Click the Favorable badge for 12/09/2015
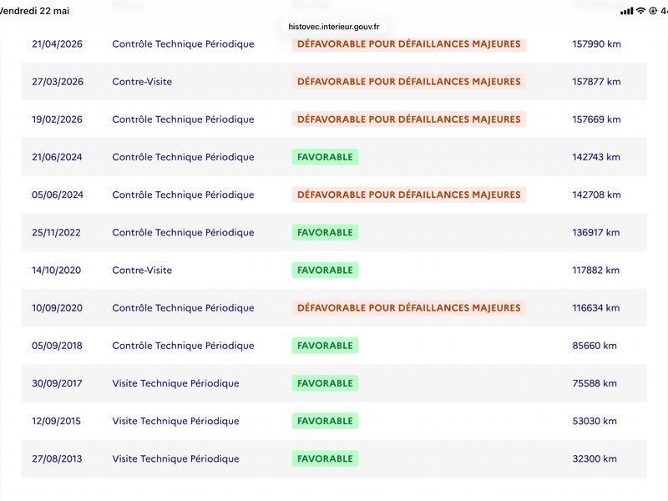This screenshot has width=668, height=501. coord(325,421)
